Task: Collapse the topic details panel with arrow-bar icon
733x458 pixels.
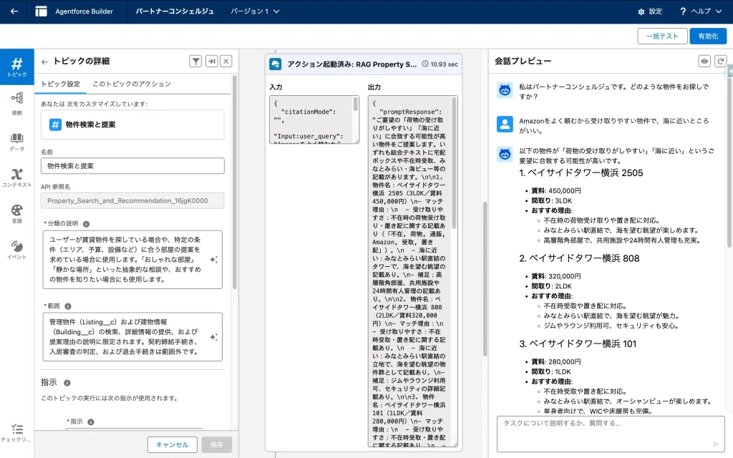Action: pyautogui.click(x=211, y=62)
